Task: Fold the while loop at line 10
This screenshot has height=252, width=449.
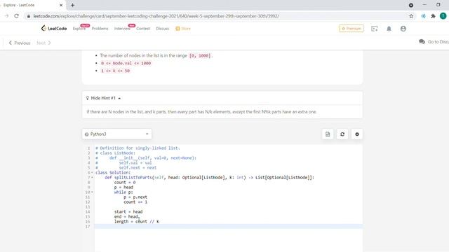Action: pos(92,192)
